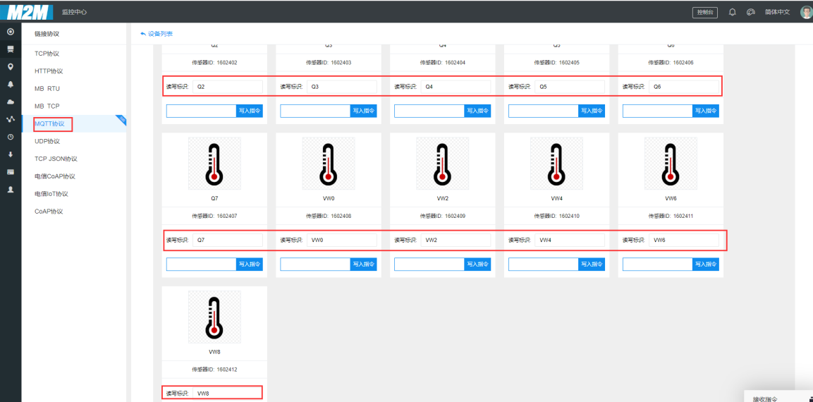
Task: Click 写入指令 button for sensor Q3
Action: click(x=363, y=111)
